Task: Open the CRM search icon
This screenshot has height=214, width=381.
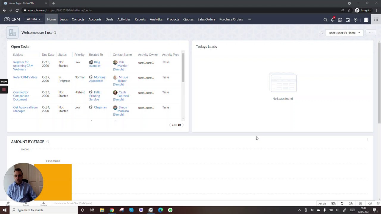Action: [x=325, y=20]
